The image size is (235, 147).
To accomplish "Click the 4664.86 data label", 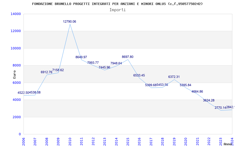I will tap(197, 91).
